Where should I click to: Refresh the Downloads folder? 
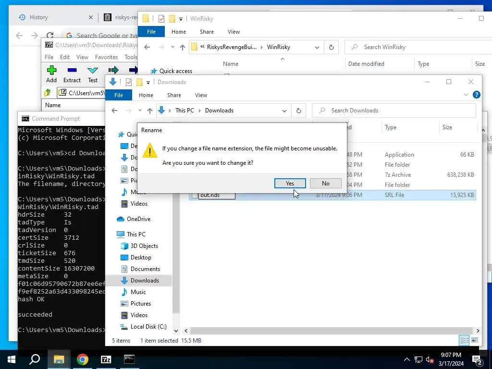[299, 111]
